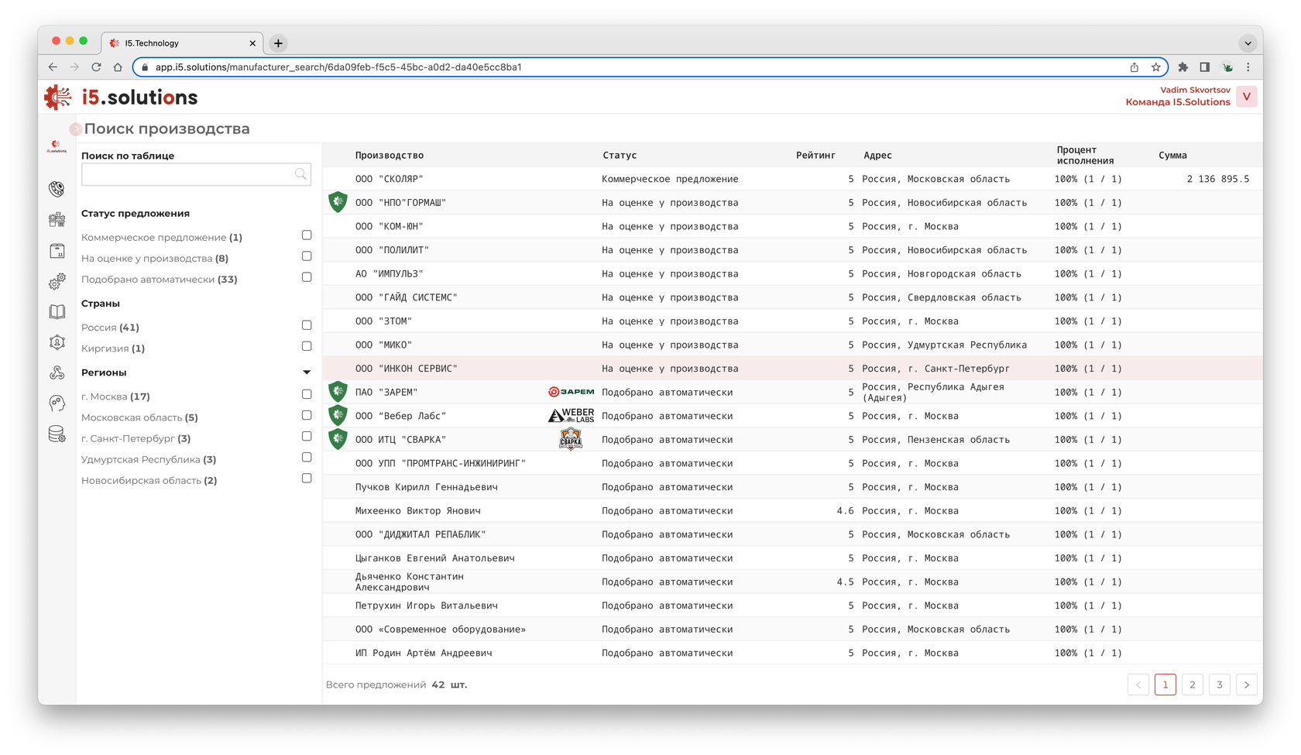
Task: Go to pagination page 3
Action: pyautogui.click(x=1220, y=685)
